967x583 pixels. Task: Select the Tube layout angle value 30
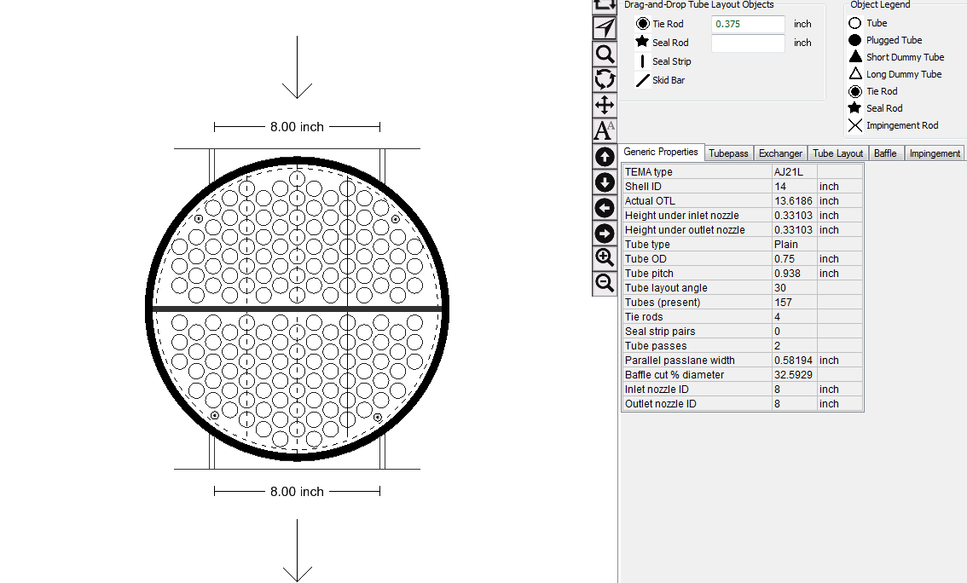click(x=795, y=288)
